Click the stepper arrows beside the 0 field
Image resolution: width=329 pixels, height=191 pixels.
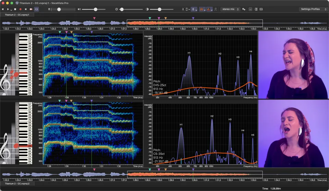coord(186,9)
